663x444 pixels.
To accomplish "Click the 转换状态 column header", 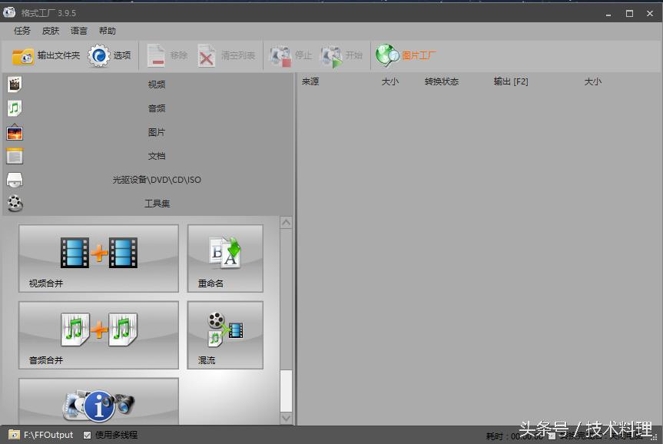I will point(441,81).
